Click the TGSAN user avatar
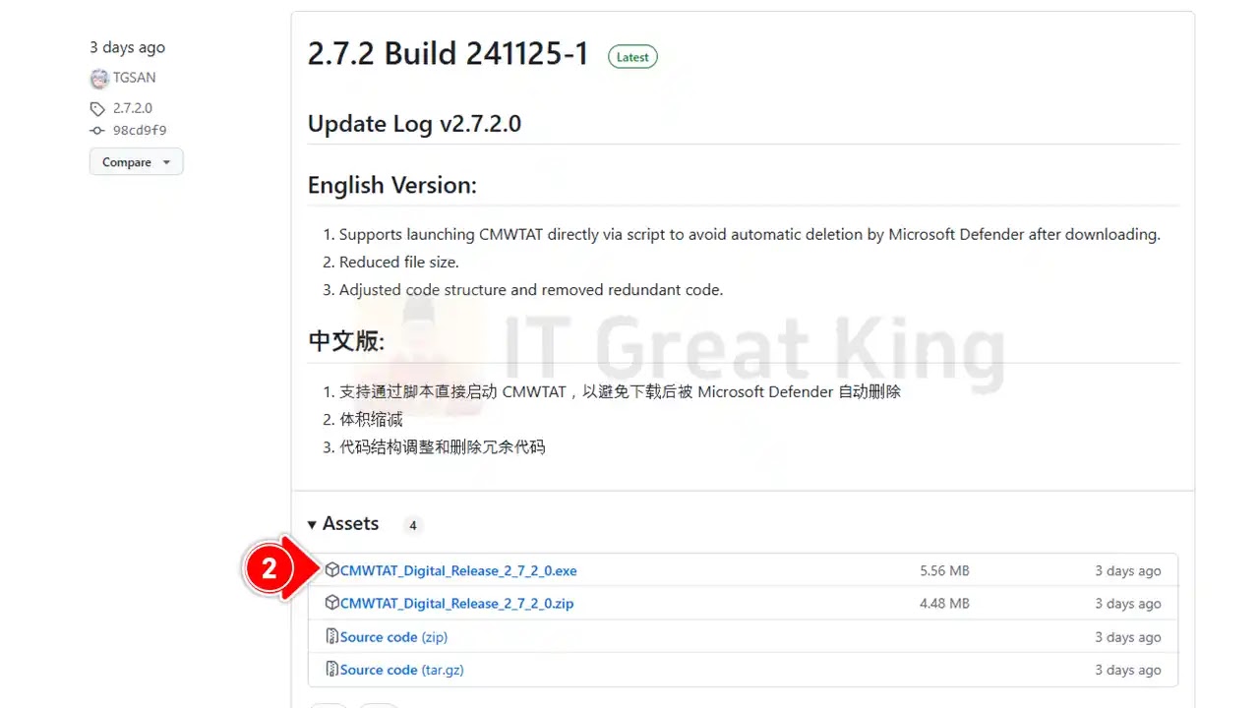Image resolution: width=1259 pixels, height=708 pixels. pos(98,79)
